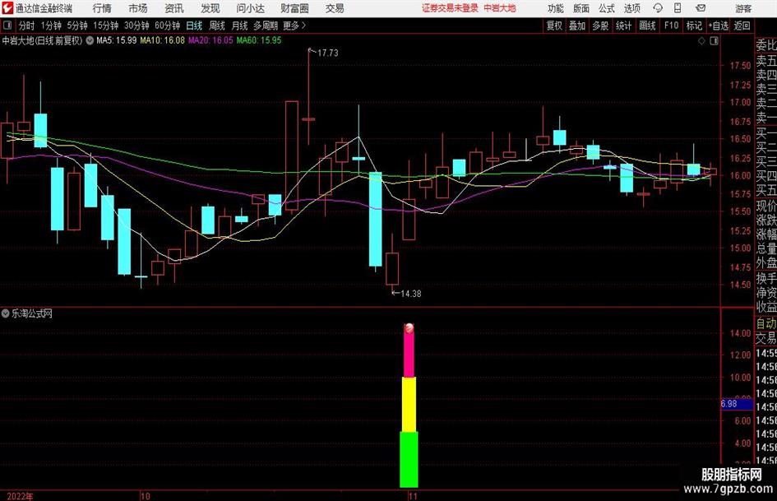777x501 pixels.
Task: Switch to 1分钟 period tab
Action: point(51,26)
